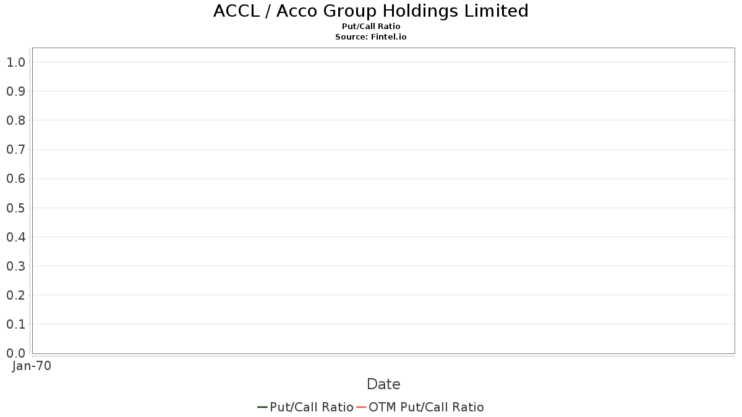Click the Jan-70 x-axis tick label
Image resolution: width=742 pixels, height=417 pixels.
click(x=32, y=366)
